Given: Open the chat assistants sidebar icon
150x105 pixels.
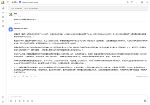Looking at the screenshot, I should (3, 8).
